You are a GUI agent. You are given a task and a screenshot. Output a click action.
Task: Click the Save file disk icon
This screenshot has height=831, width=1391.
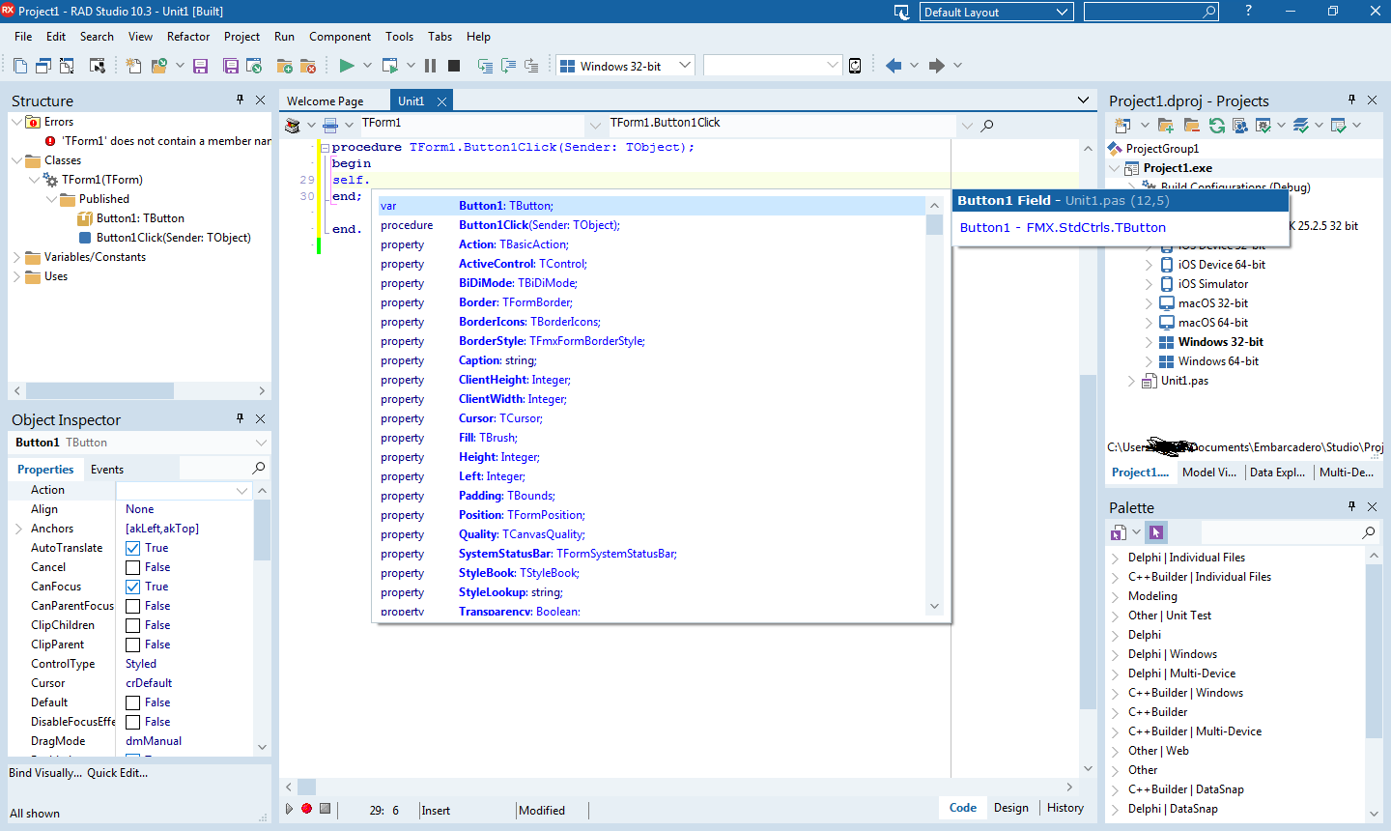[x=201, y=66]
